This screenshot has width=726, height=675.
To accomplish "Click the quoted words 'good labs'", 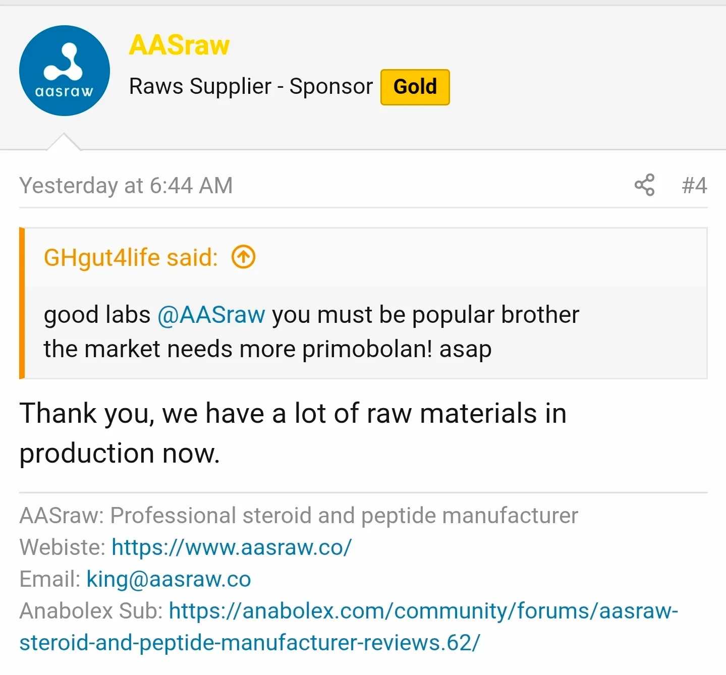I will click(x=97, y=315).
